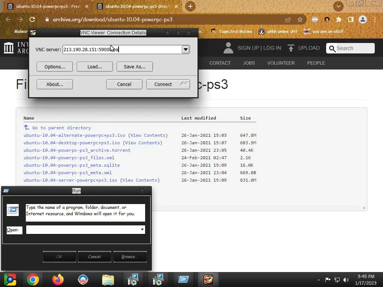
Task: Click the Run dialog title bar icon
Action: pos(6,191)
